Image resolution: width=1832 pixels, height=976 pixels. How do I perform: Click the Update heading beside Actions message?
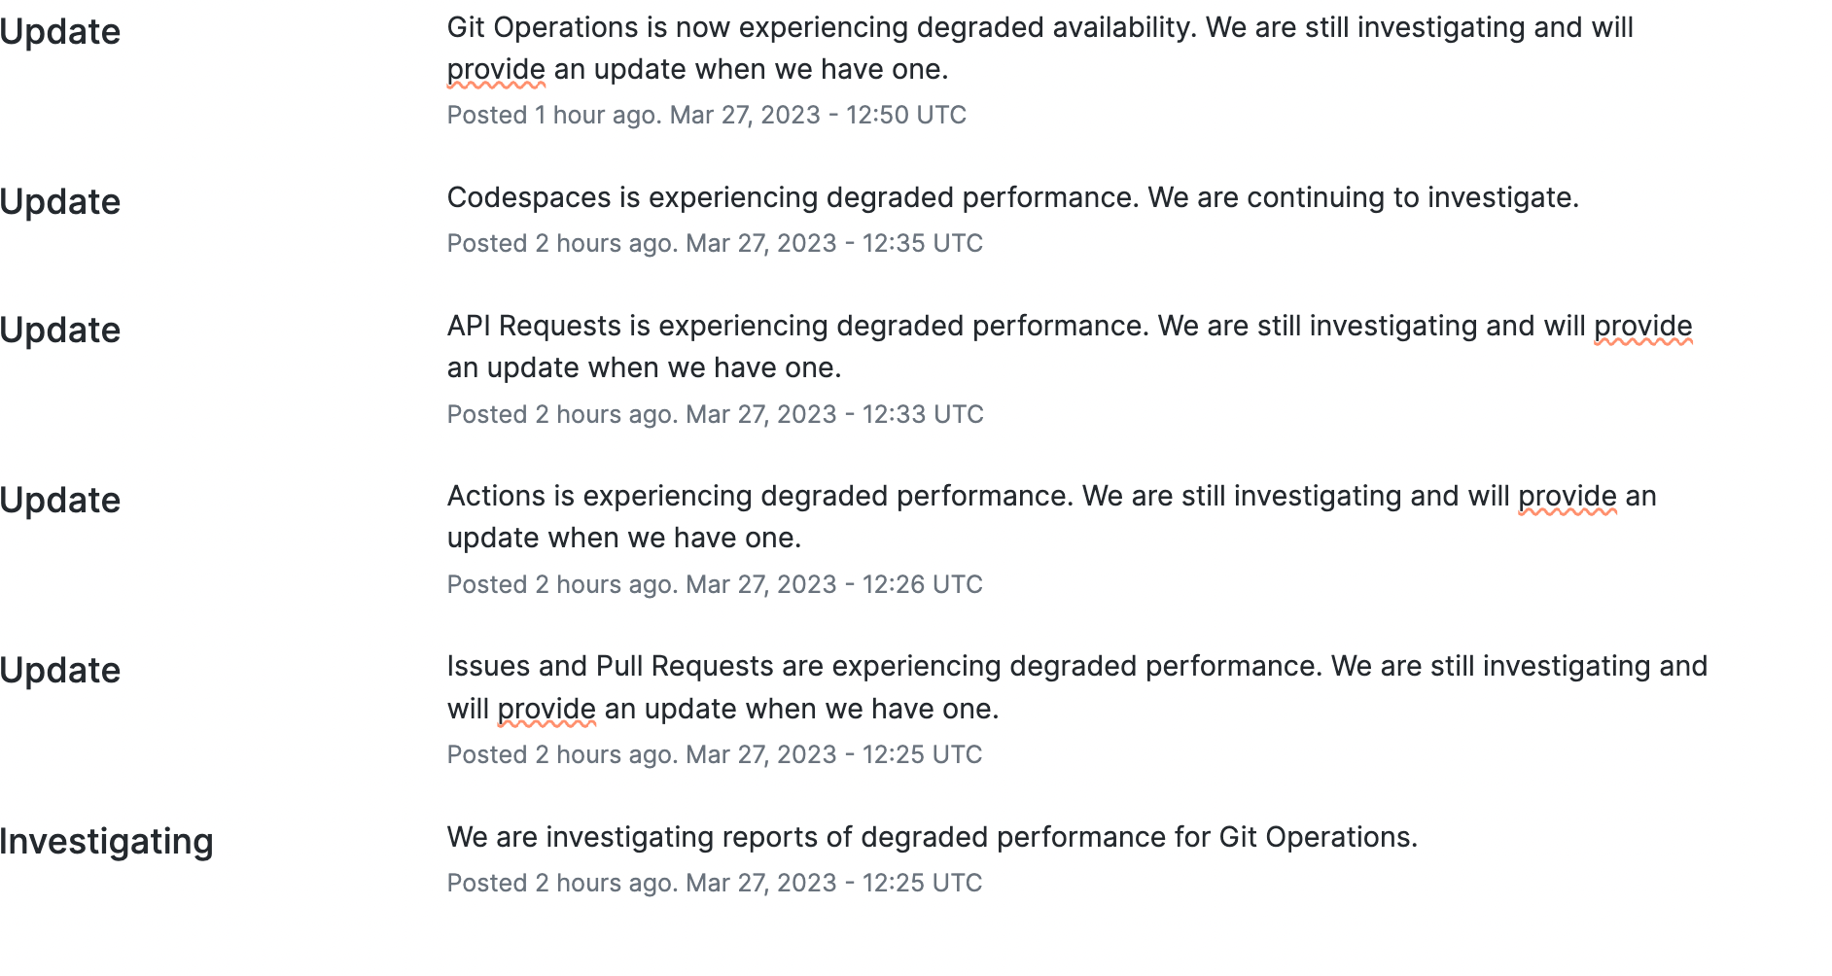(x=60, y=501)
